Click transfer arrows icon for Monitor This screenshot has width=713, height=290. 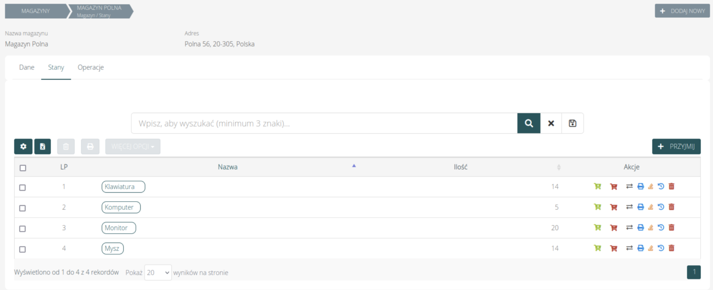point(629,227)
